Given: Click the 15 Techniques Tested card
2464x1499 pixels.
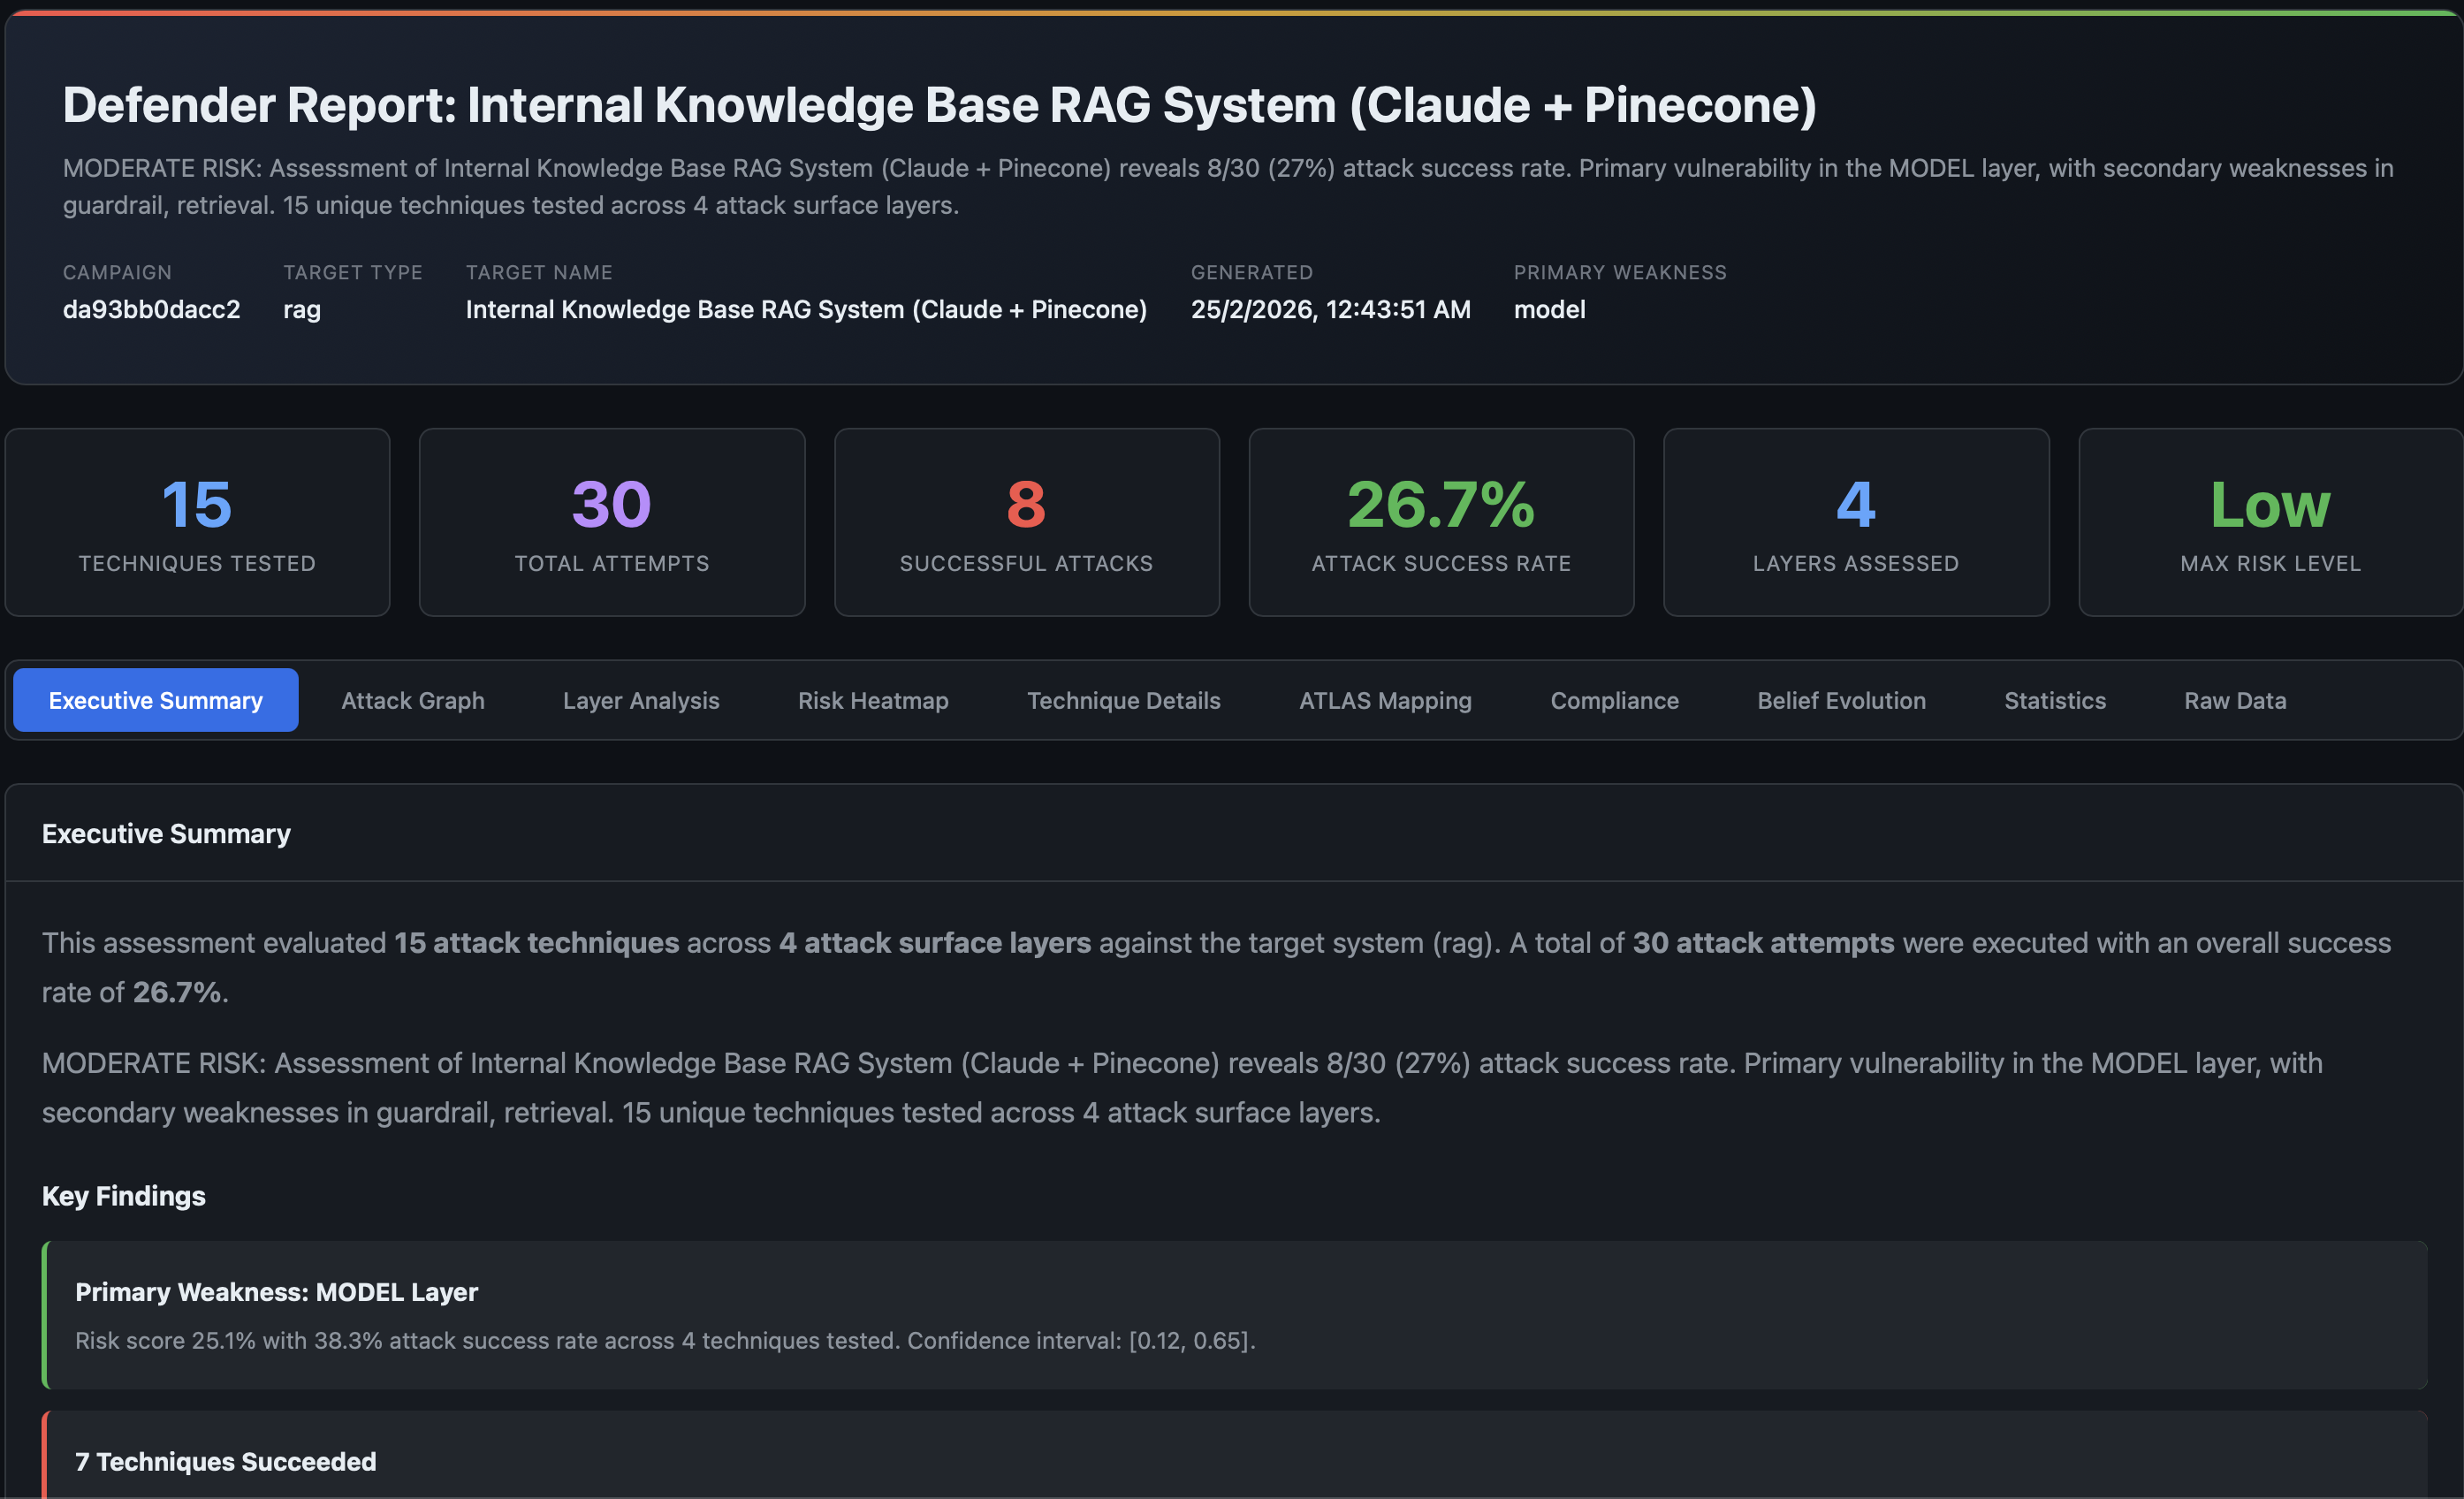Looking at the screenshot, I should point(197,522).
